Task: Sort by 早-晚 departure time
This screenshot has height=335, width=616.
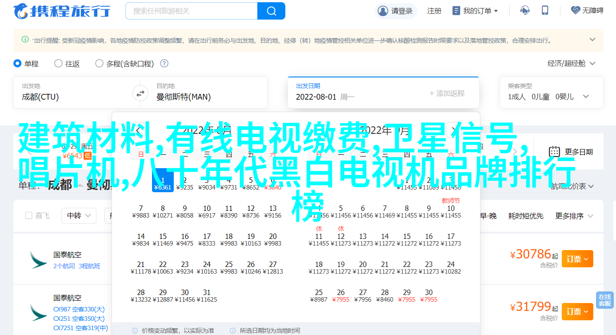Action: (488, 216)
